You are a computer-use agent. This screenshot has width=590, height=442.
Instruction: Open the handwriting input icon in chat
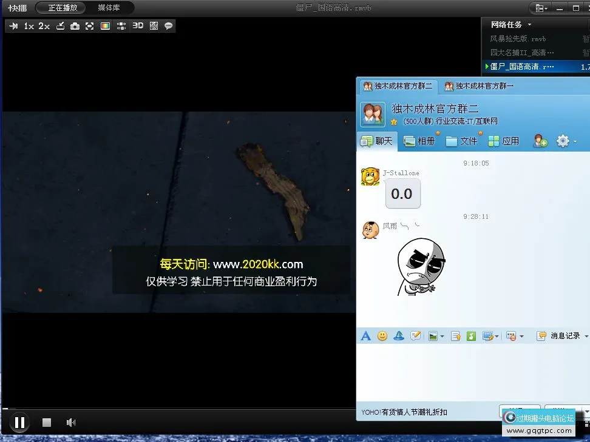point(415,335)
